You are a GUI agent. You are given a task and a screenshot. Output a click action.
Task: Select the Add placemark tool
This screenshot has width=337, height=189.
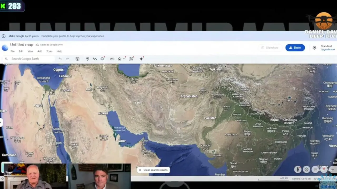point(87,59)
